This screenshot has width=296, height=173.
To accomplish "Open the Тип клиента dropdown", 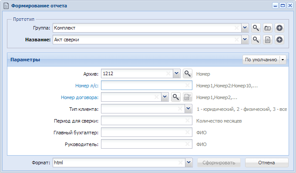I will pyautogui.click(x=188, y=109).
